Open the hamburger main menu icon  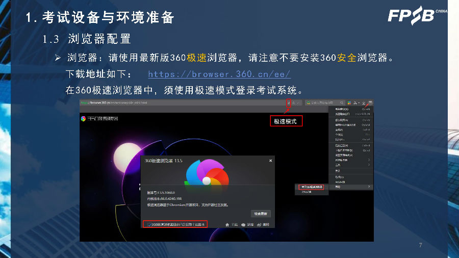tap(370, 102)
